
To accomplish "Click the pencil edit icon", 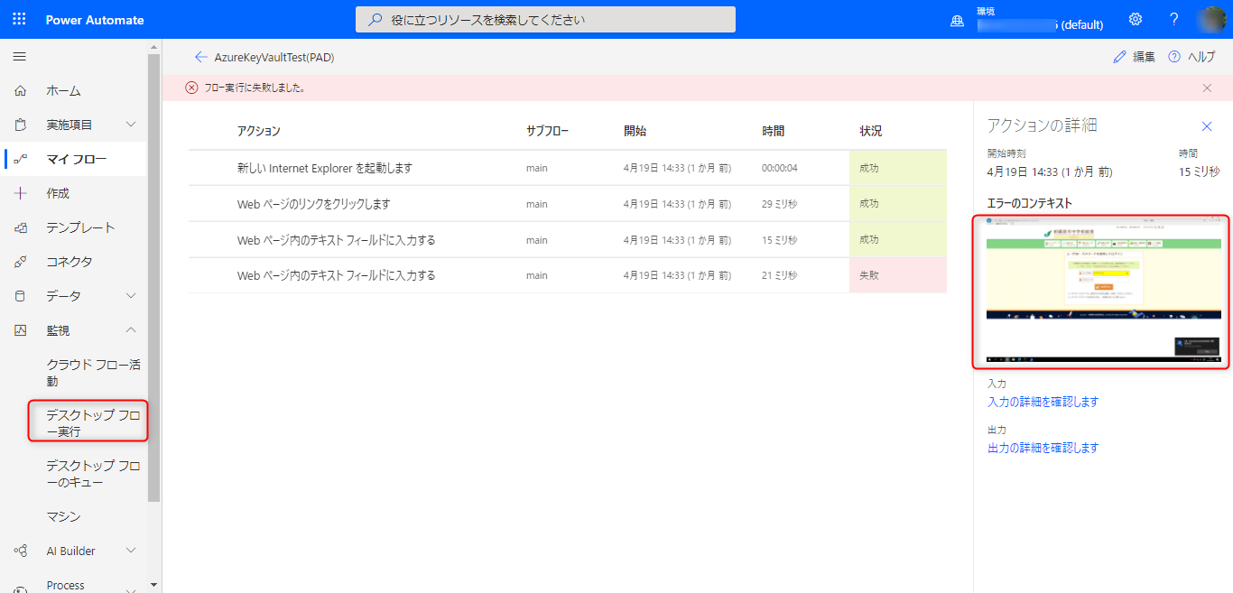I will [1119, 57].
